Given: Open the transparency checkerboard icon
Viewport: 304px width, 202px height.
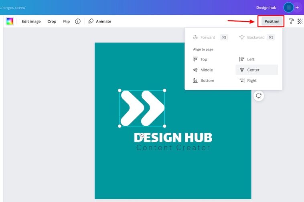Looking at the screenshot, I should [x=300, y=21].
